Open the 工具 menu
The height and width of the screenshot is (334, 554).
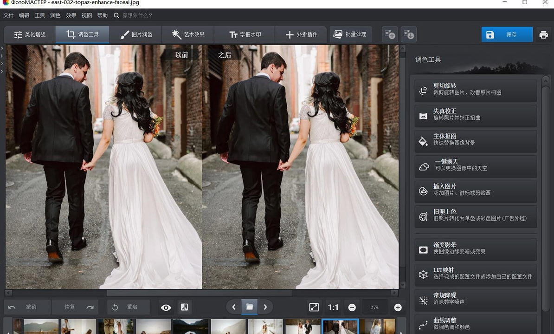[39, 15]
